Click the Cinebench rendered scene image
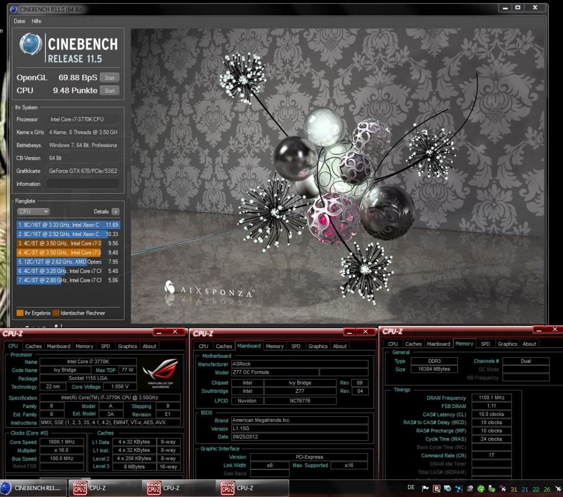This screenshot has width=563, height=497. pos(337,176)
